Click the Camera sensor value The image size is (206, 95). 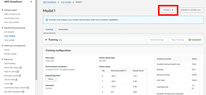click(49, 88)
